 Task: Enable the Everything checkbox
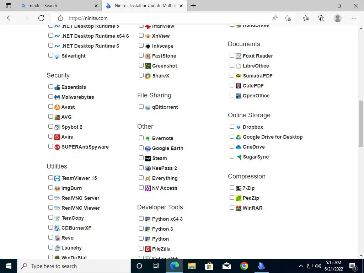click(x=141, y=178)
